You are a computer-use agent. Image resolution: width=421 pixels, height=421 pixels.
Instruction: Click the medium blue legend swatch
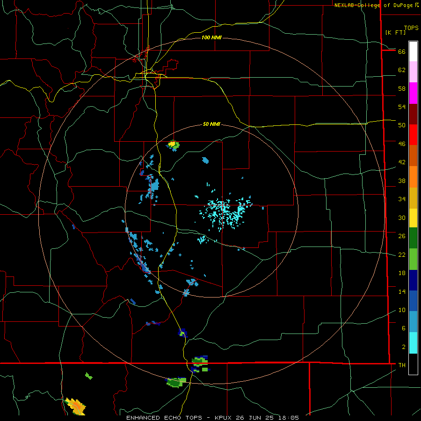pos(413,301)
